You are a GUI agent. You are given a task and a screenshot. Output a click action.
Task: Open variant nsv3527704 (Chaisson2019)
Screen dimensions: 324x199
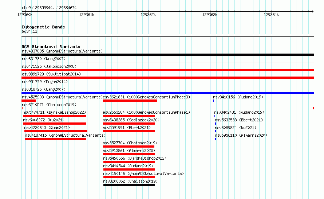coord(130,143)
